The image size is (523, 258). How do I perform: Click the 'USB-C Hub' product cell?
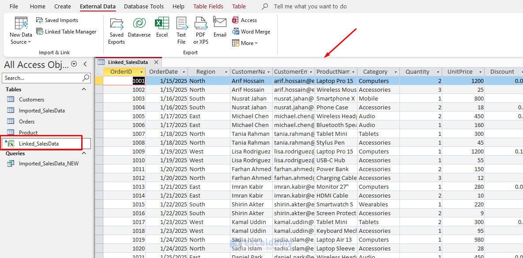click(336, 161)
